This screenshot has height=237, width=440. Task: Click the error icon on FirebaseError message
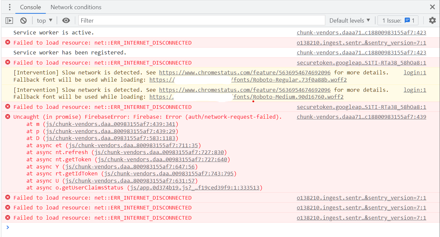pos(8,116)
